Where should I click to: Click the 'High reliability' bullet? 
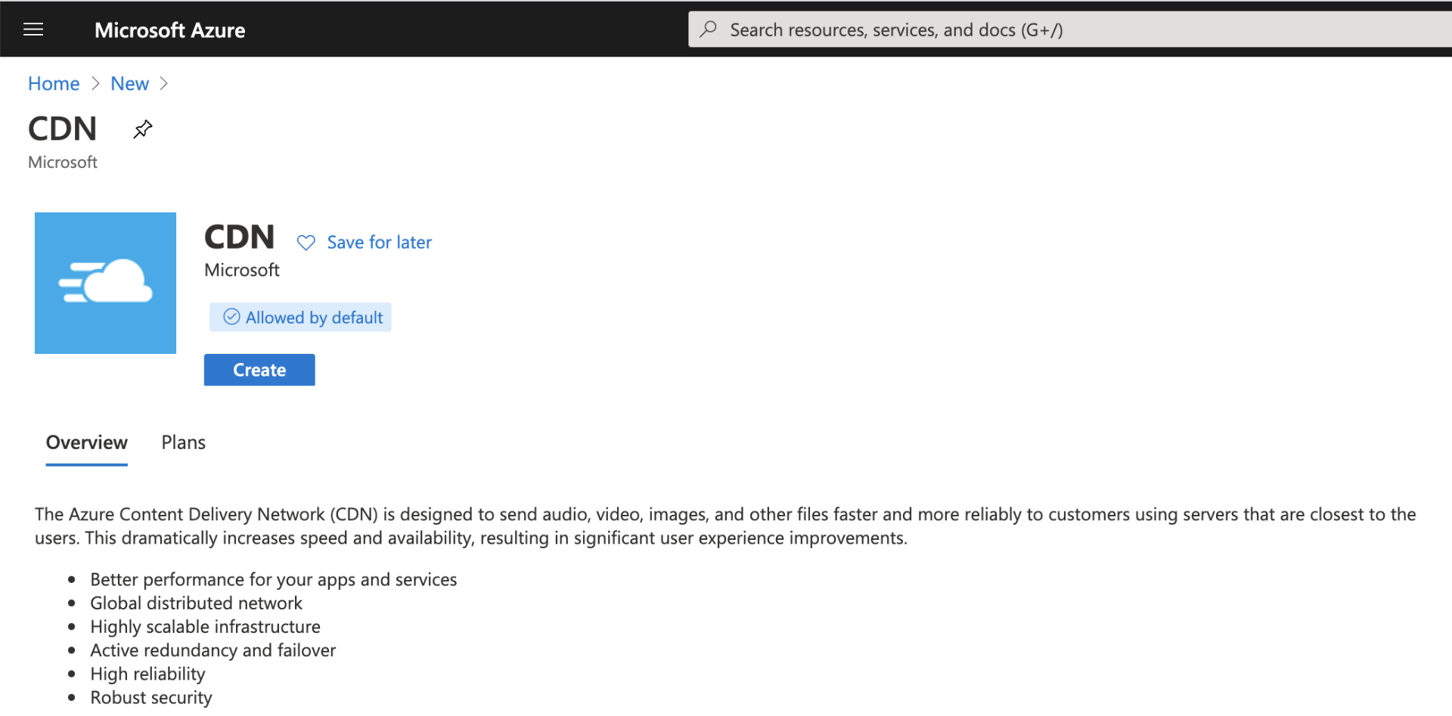(147, 674)
